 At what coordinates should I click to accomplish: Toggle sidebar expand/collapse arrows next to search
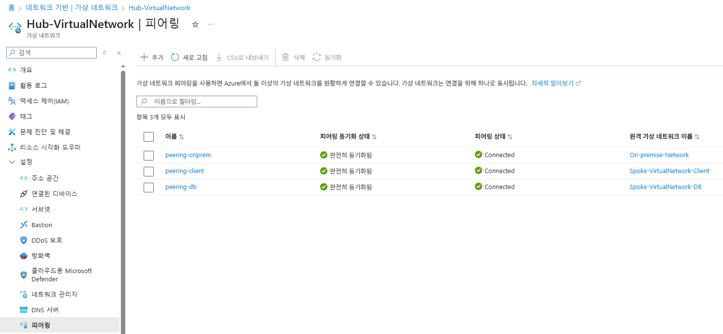(x=104, y=53)
